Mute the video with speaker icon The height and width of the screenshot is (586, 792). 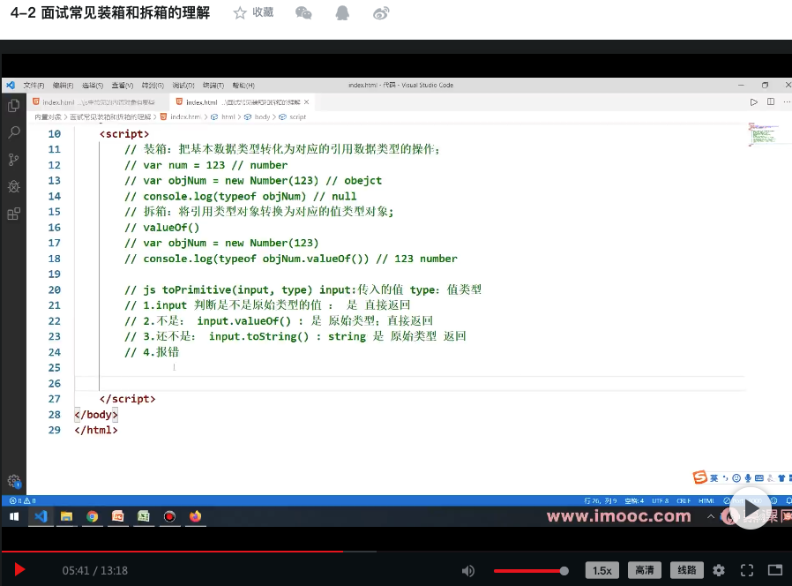(x=468, y=571)
